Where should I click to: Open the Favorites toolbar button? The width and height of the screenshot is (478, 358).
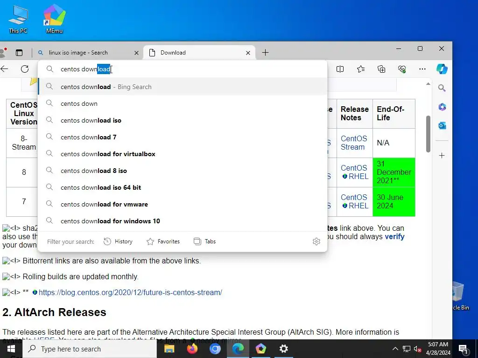click(x=361, y=69)
